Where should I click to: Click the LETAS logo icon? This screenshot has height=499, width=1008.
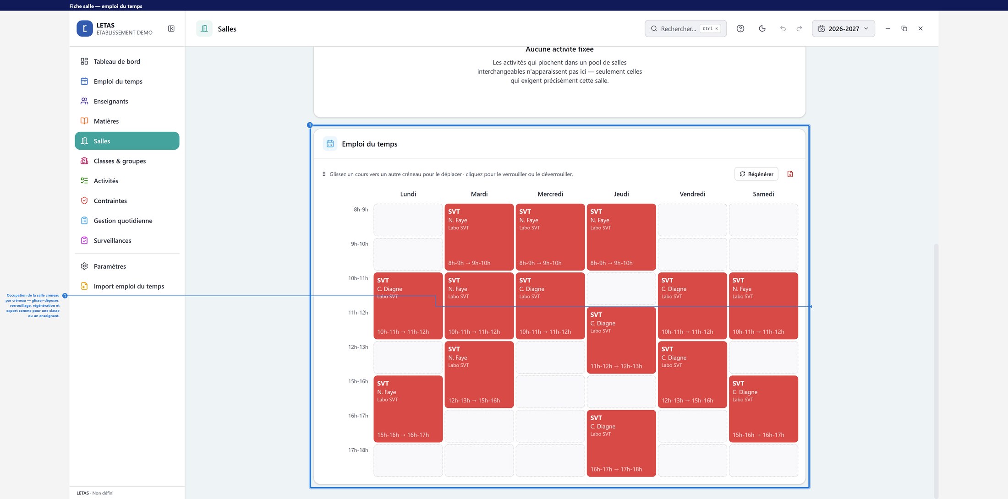point(85,28)
